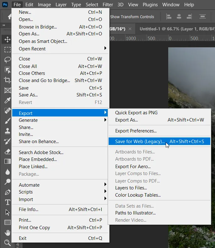Image resolution: width=215 pixels, height=248 pixels.
Task: Click Align horizontal centers icon
Action: (x=179, y=17)
